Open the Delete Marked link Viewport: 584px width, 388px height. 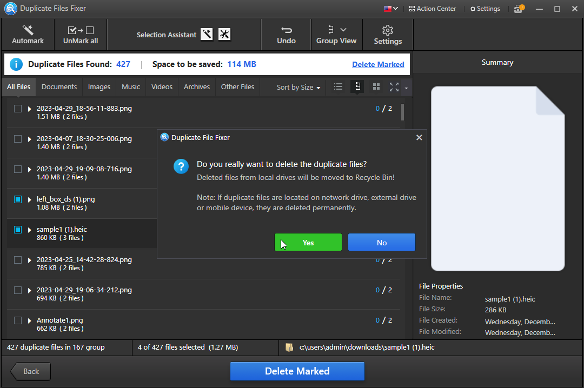(x=378, y=64)
